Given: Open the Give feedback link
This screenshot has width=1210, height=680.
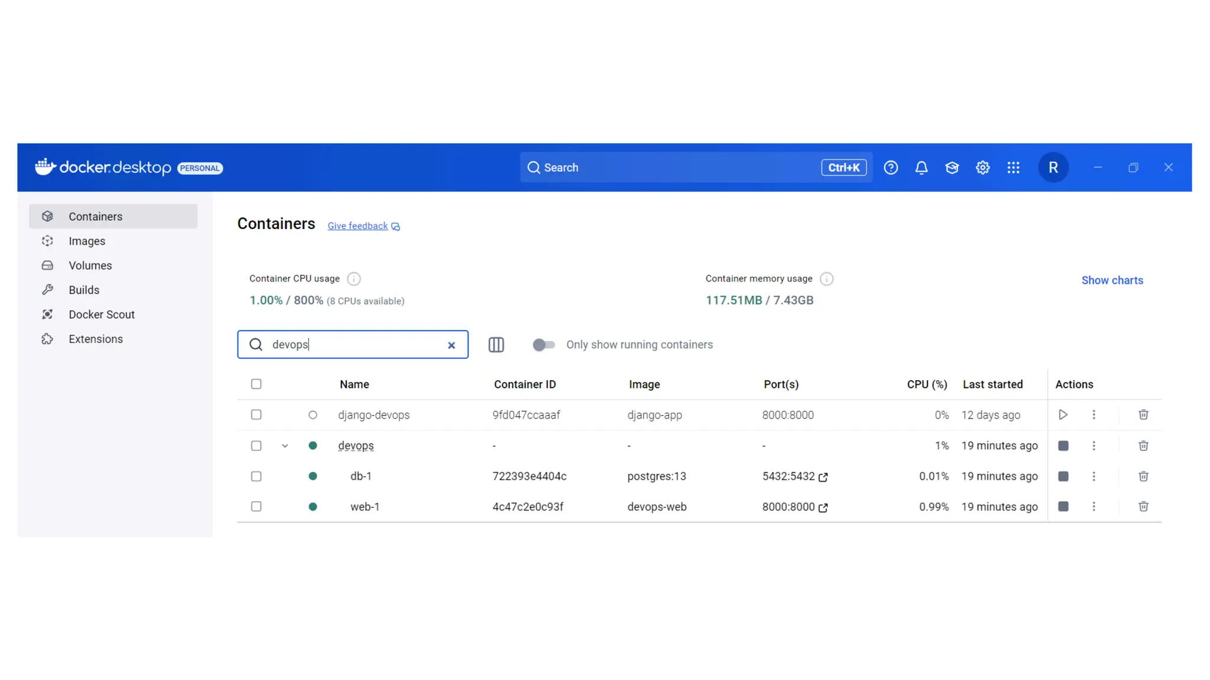Looking at the screenshot, I should click(x=358, y=226).
